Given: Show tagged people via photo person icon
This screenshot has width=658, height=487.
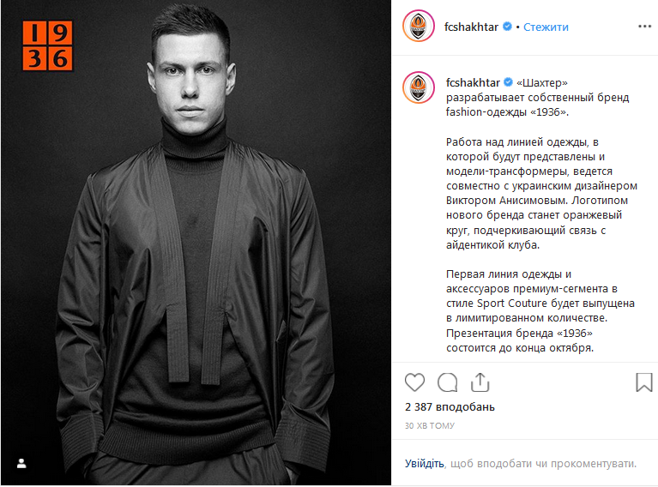Looking at the screenshot, I should tap(21, 464).
